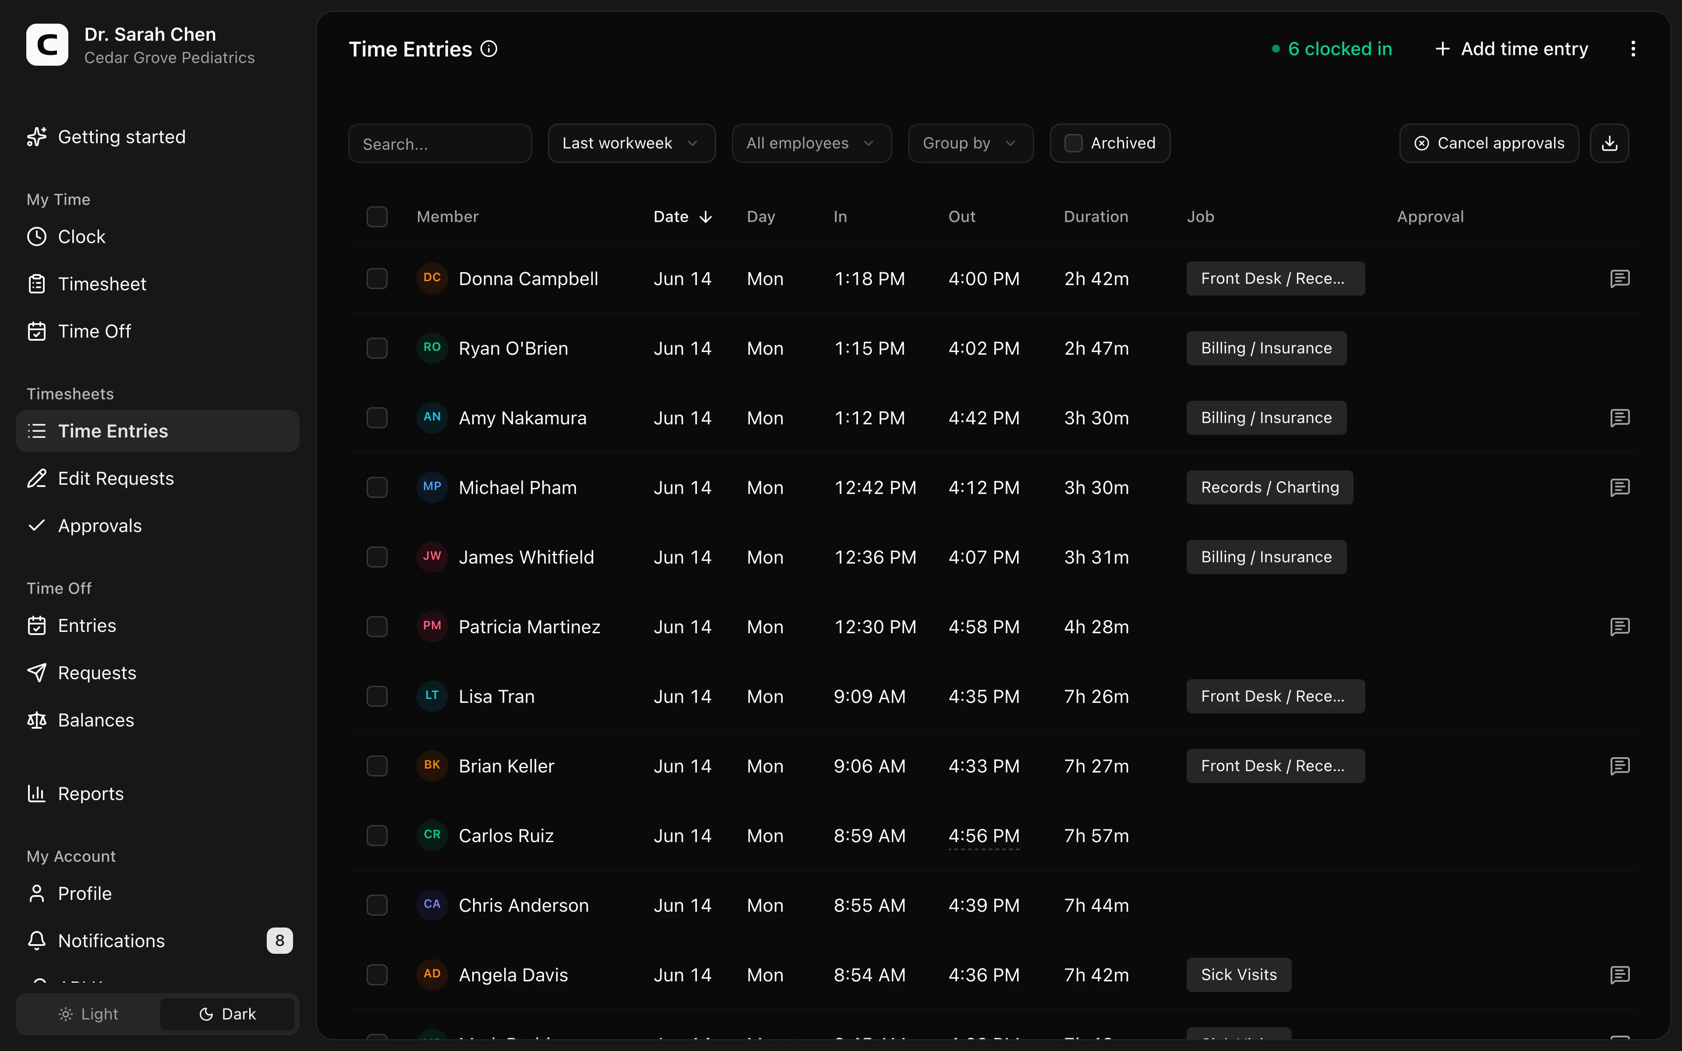Click Michael Pham's MP avatar
The width and height of the screenshot is (1682, 1051).
(x=431, y=487)
